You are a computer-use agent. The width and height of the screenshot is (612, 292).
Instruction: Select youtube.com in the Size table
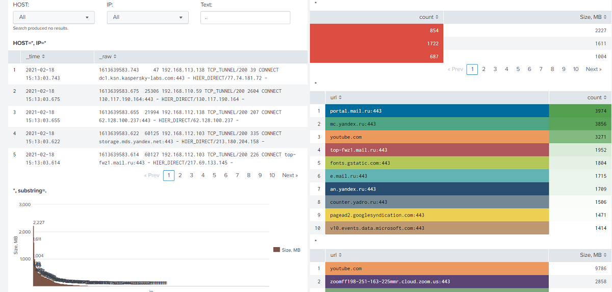coord(437,269)
